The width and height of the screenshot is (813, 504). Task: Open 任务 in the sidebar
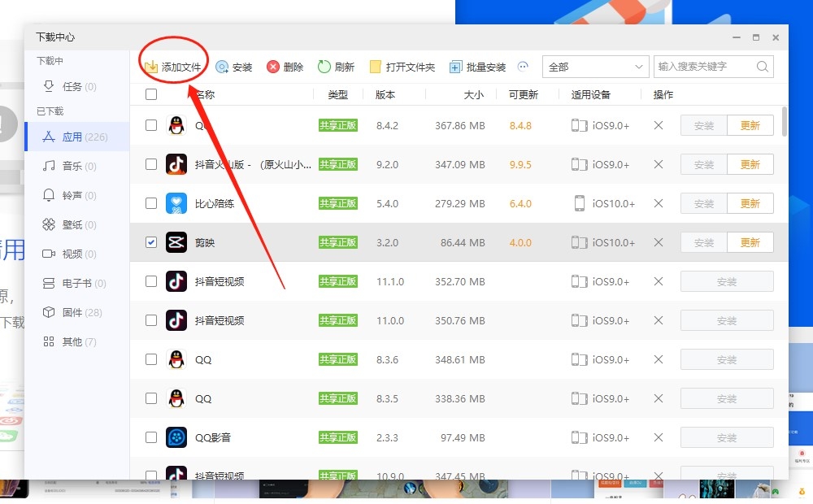tap(76, 87)
